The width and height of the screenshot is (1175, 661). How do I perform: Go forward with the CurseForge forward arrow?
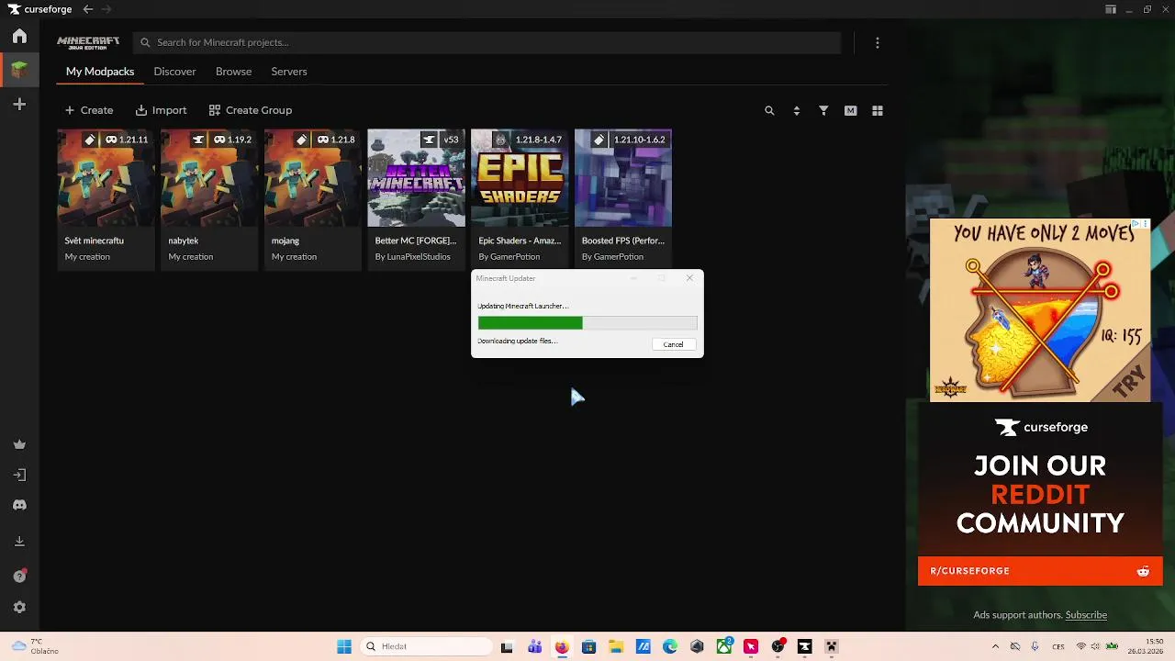tap(106, 9)
